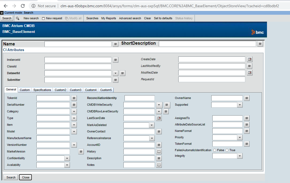290x183 pixels.
Task: Click Set to defaults
Action: click(x=163, y=18)
